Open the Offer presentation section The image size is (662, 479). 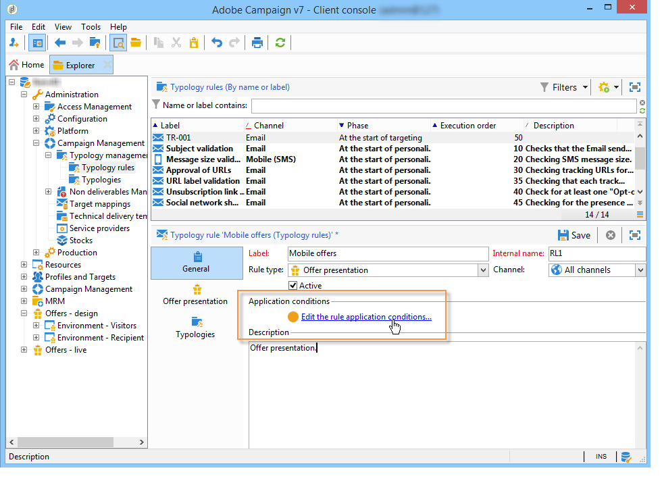pos(195,295)
